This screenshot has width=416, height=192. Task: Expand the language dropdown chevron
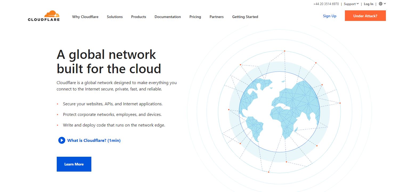[x=385, y=4]
